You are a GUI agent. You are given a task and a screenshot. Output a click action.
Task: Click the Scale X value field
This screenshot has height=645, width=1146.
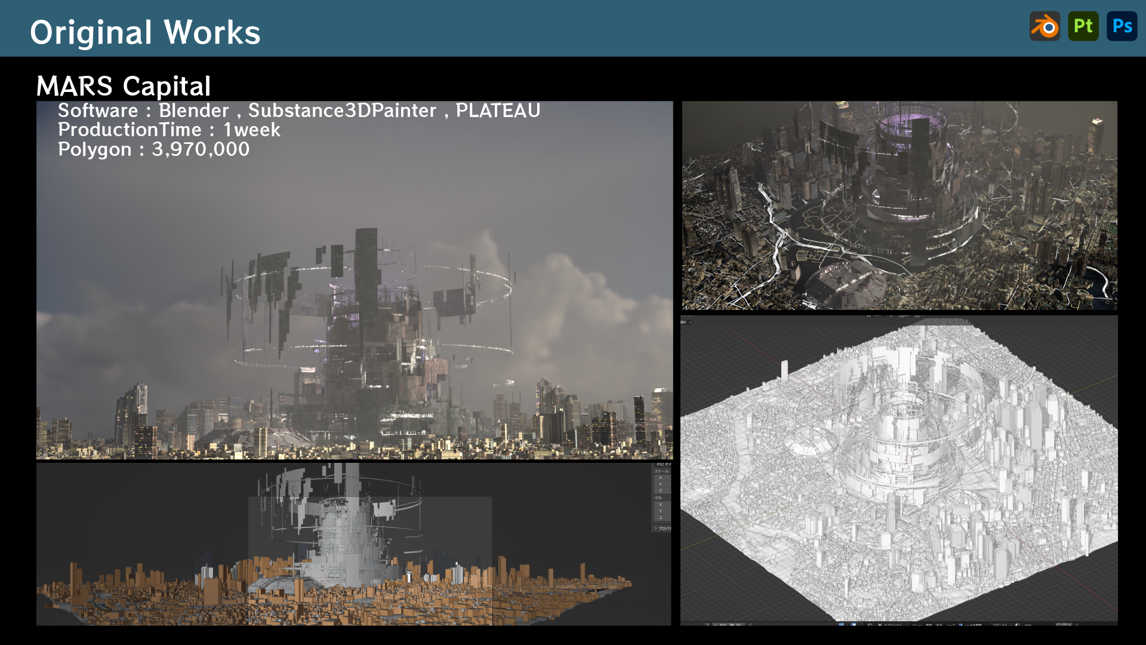(661, 478)
